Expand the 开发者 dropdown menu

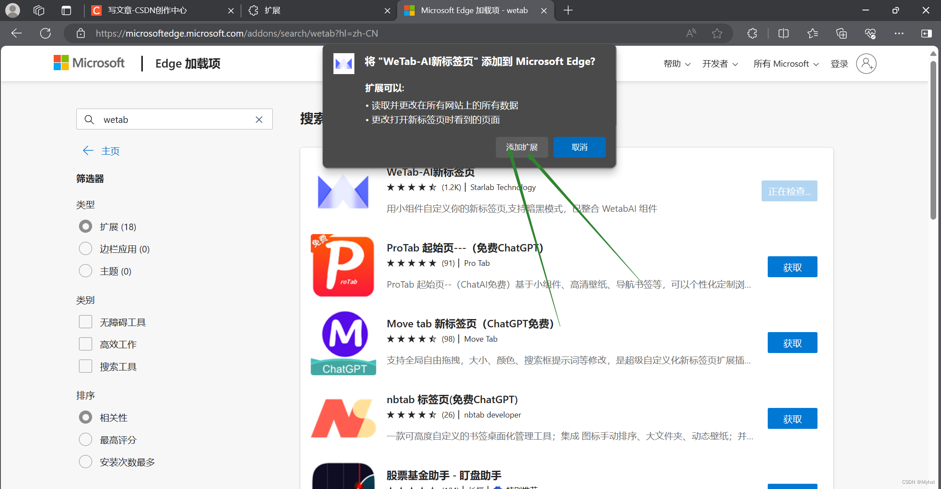720,64
